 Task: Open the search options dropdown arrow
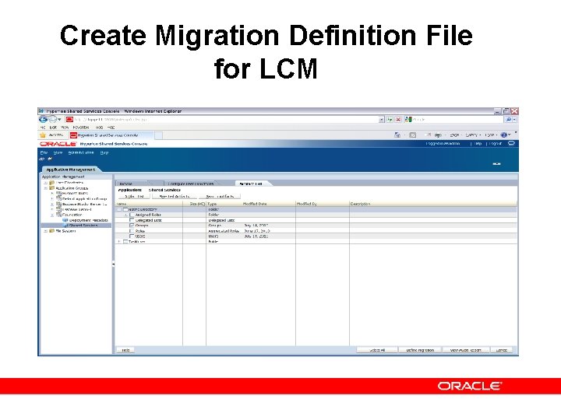point(514,120)
